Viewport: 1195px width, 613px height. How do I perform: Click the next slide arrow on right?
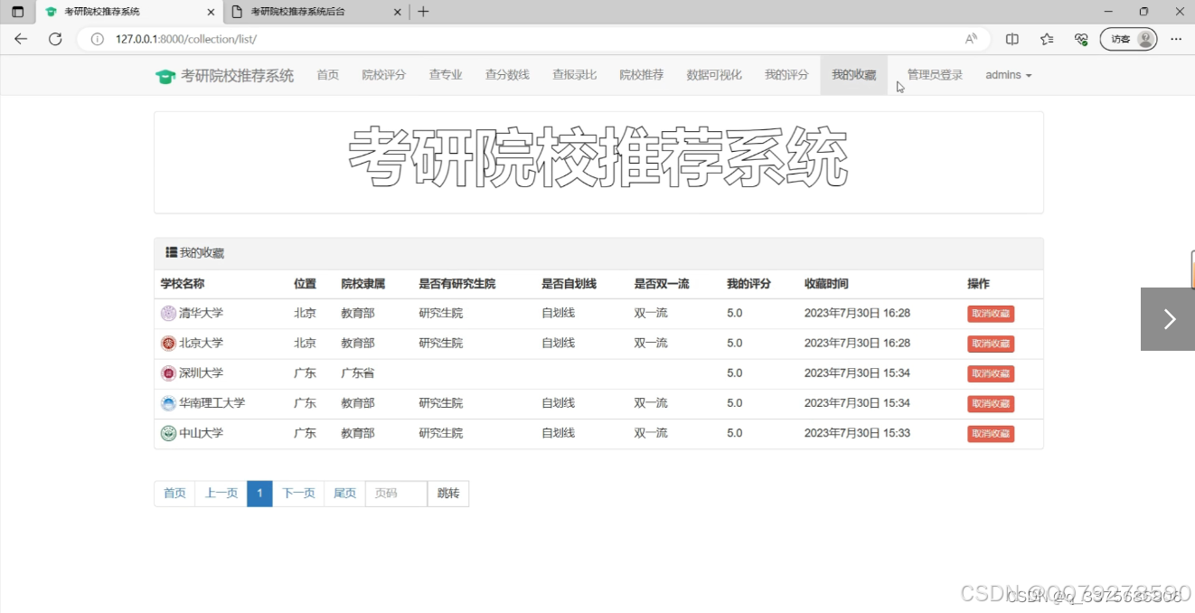(x=1168, y=319)
